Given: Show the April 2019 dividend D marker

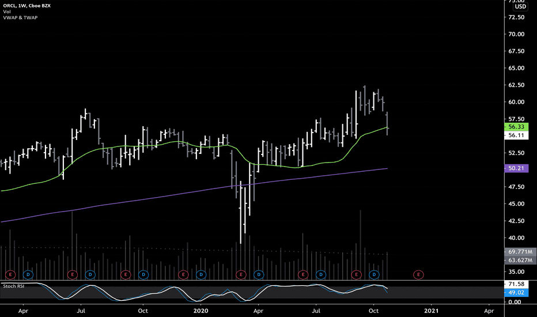Looking at the screenshot, I should (28, 274).
